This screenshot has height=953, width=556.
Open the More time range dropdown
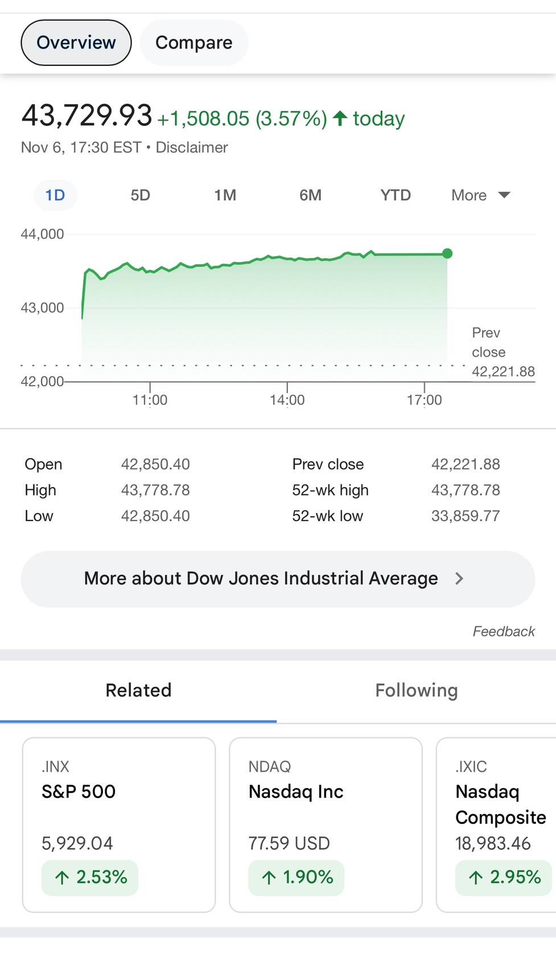[x=480, y=195]
